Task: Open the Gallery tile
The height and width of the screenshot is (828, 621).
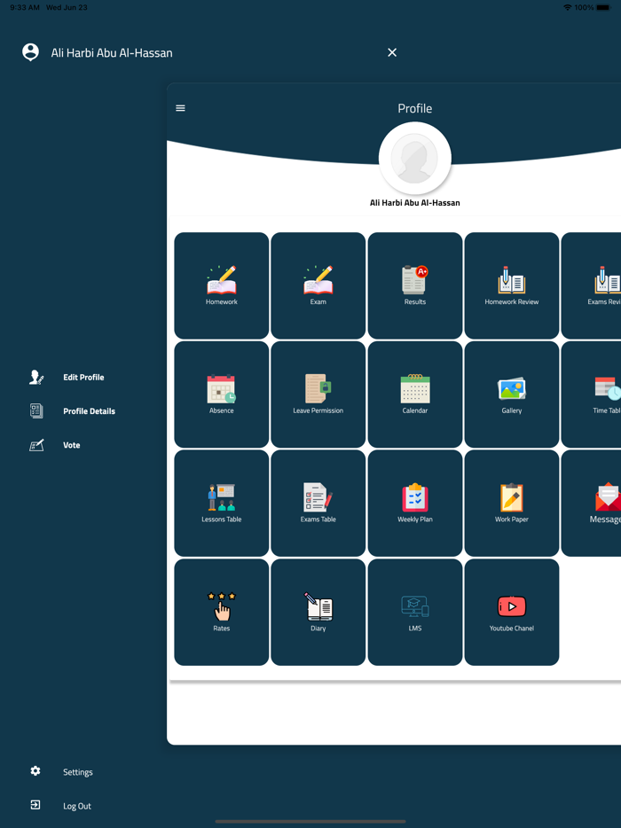Action: pyautogui.click(x=511, y=394)
